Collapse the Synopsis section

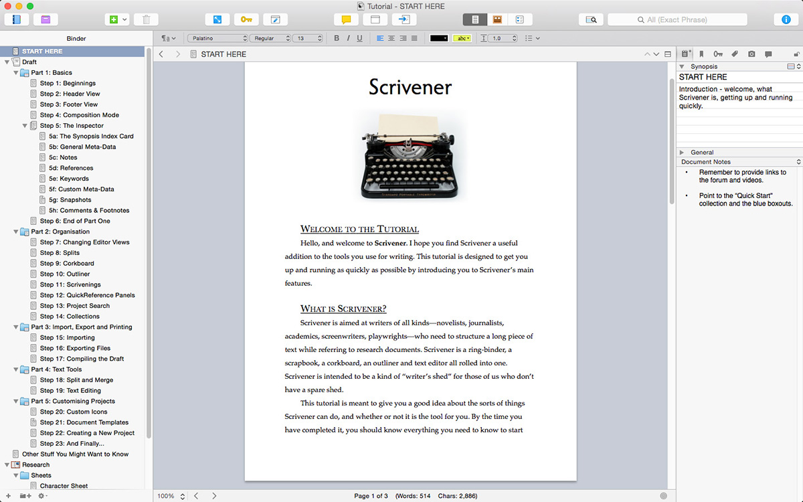click(x=682, y=67)
